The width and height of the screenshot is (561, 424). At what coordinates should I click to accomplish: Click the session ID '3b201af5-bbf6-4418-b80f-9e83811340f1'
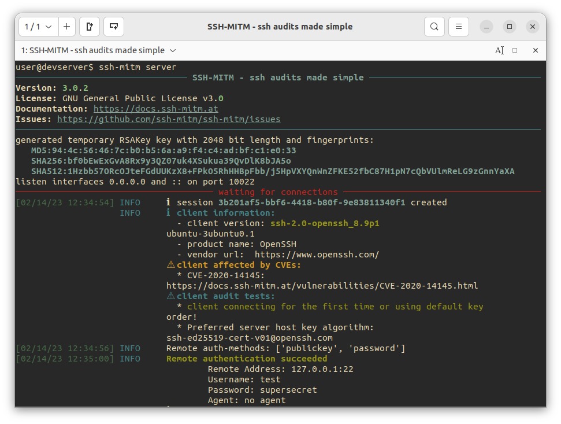click(311, 202)
